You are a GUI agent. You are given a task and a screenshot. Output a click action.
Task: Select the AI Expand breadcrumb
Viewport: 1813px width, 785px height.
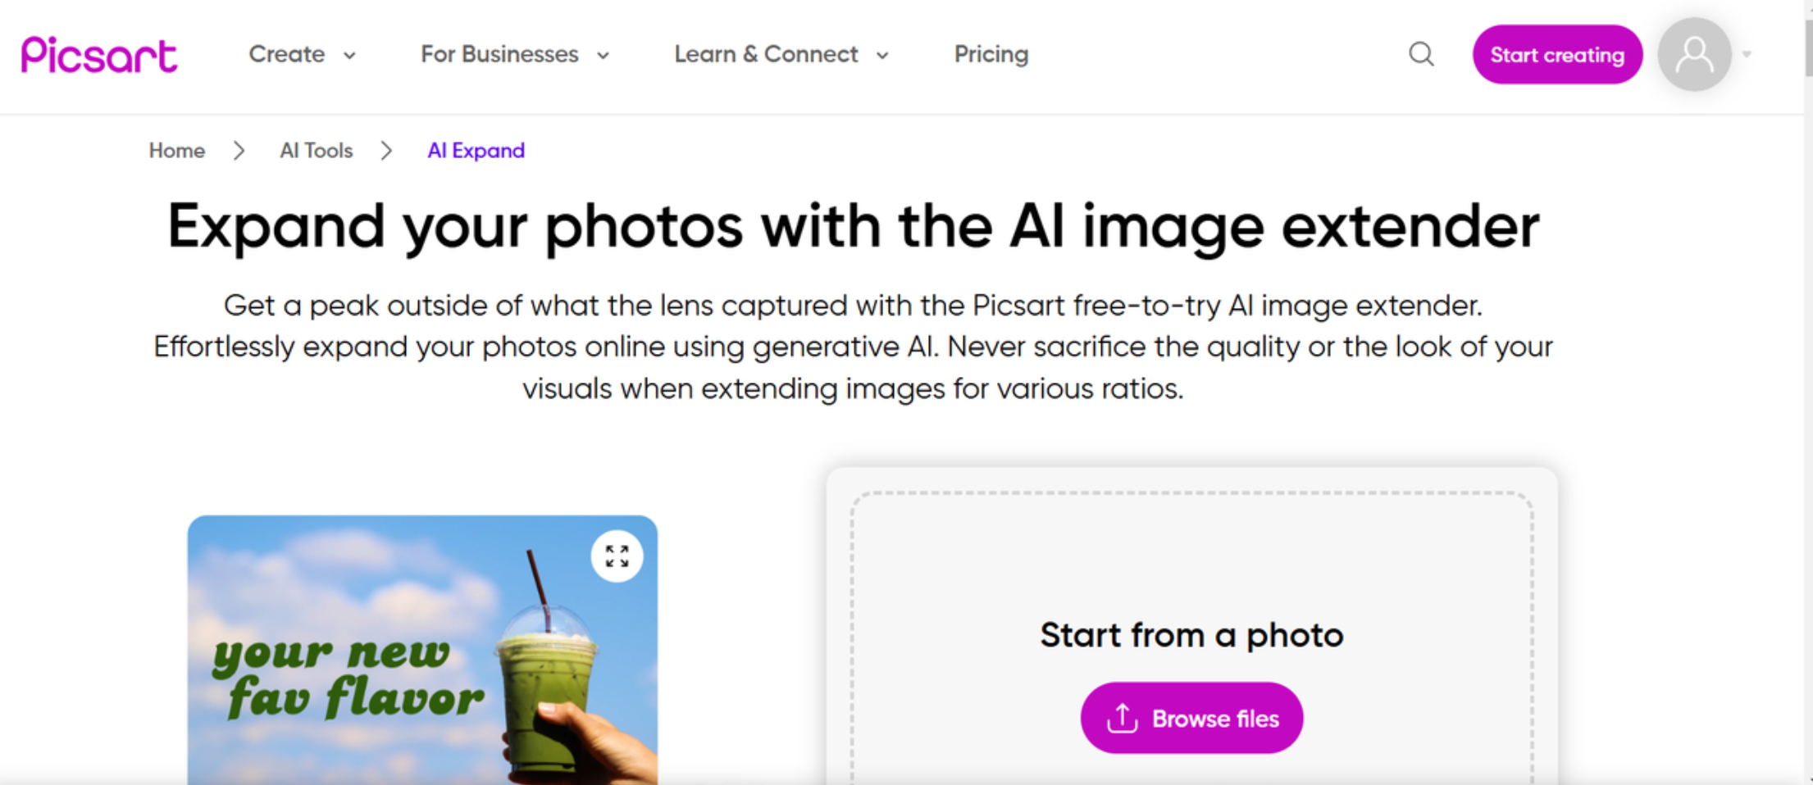(476, 151)
